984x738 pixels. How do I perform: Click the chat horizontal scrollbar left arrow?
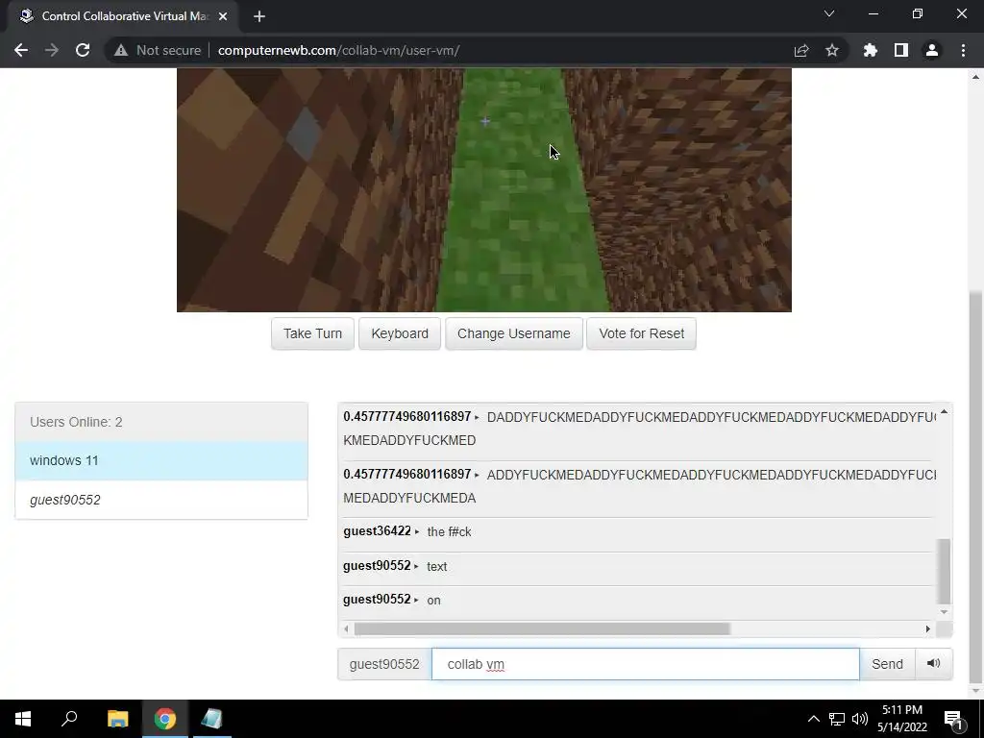346,628
